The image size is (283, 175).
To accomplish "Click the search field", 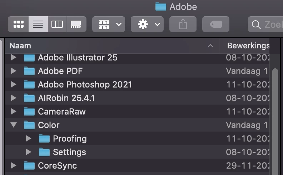I will click(266, 24).
